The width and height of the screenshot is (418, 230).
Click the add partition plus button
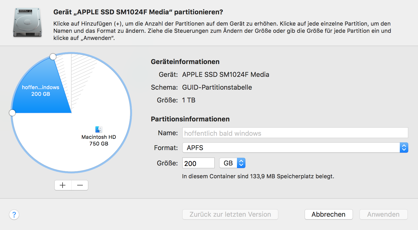click(x=63, y=185)
